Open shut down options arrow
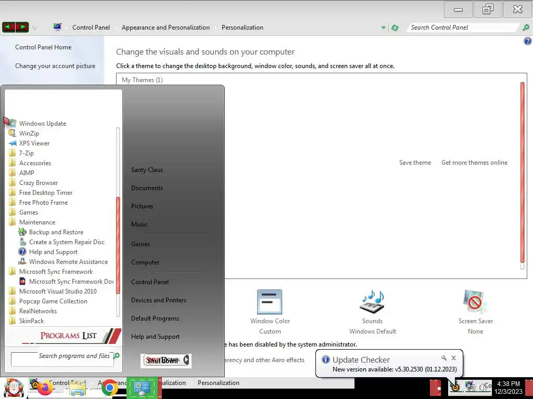 point(186,360)
